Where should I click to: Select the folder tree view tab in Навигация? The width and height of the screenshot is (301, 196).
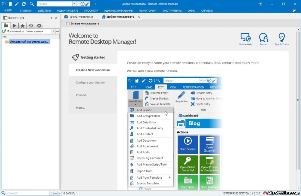6,25
